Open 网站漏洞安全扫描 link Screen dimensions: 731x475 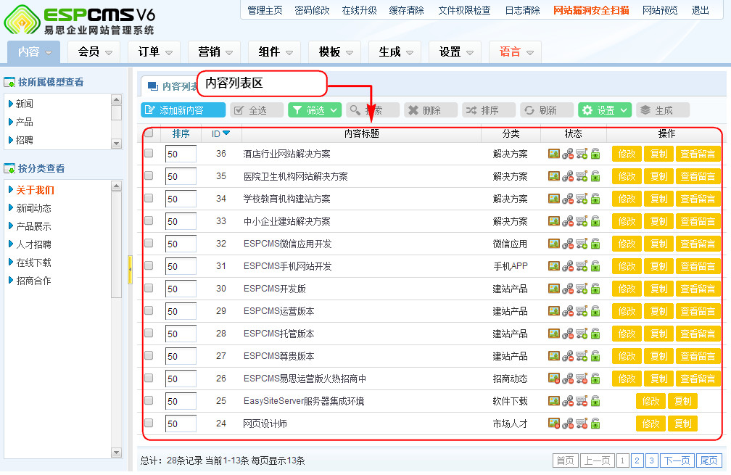click(x=591, y=10)
